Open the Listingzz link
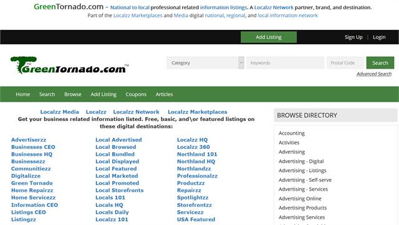The width and height of the screenshot is (399, 225). (24, 219)
